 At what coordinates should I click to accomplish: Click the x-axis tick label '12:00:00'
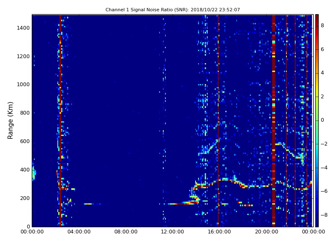(173, 232)
